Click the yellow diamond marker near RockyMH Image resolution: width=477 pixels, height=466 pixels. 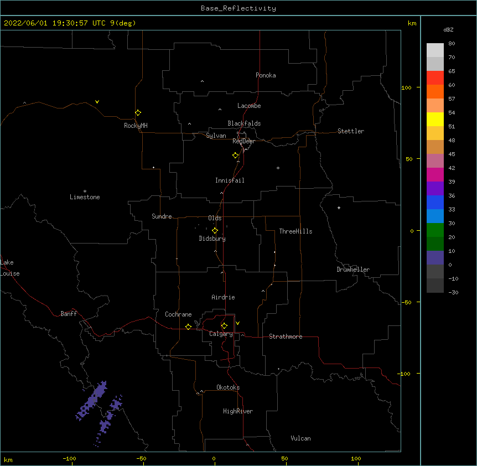coord(138,112)
